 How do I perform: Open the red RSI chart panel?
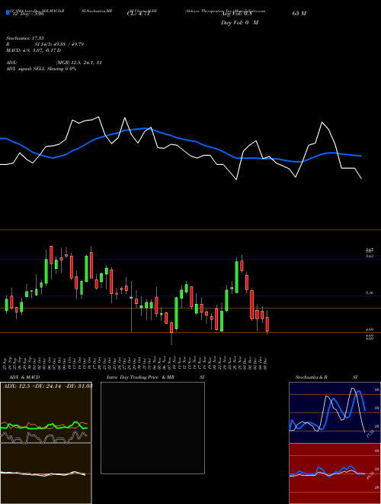pos(335,473)
